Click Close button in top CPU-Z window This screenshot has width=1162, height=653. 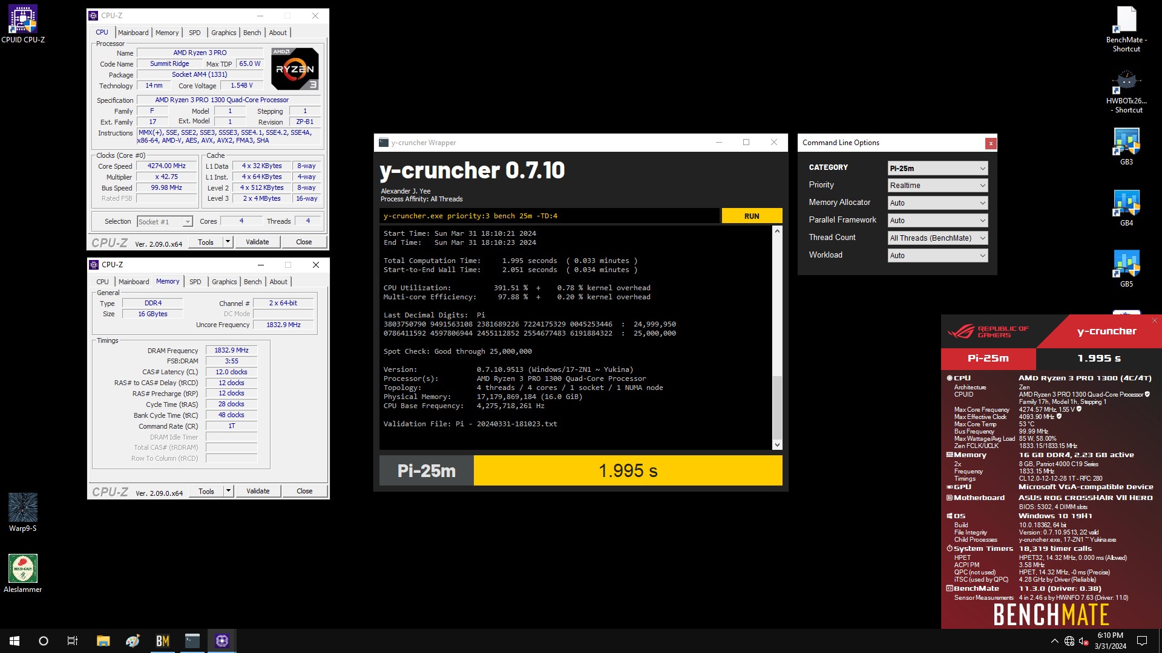pyautogui.click(x=304, y=242)
